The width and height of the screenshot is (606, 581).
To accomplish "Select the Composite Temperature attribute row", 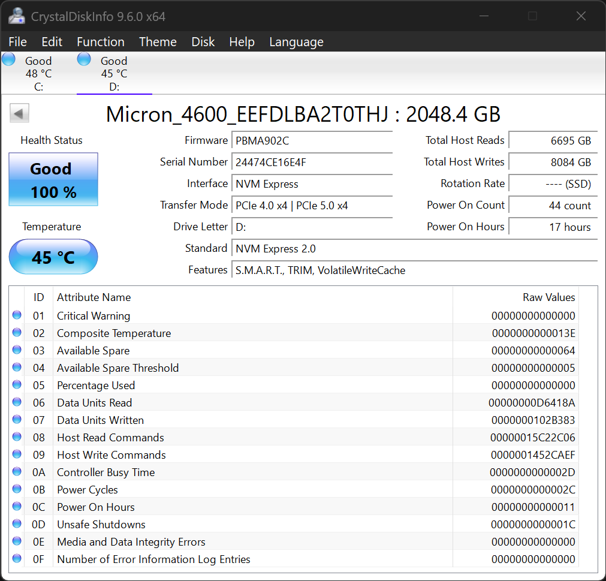I will click(240, 333).
